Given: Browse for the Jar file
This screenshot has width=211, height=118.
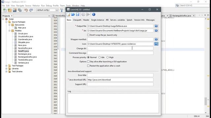Looking at the screenshot, I should coord(156,30).
